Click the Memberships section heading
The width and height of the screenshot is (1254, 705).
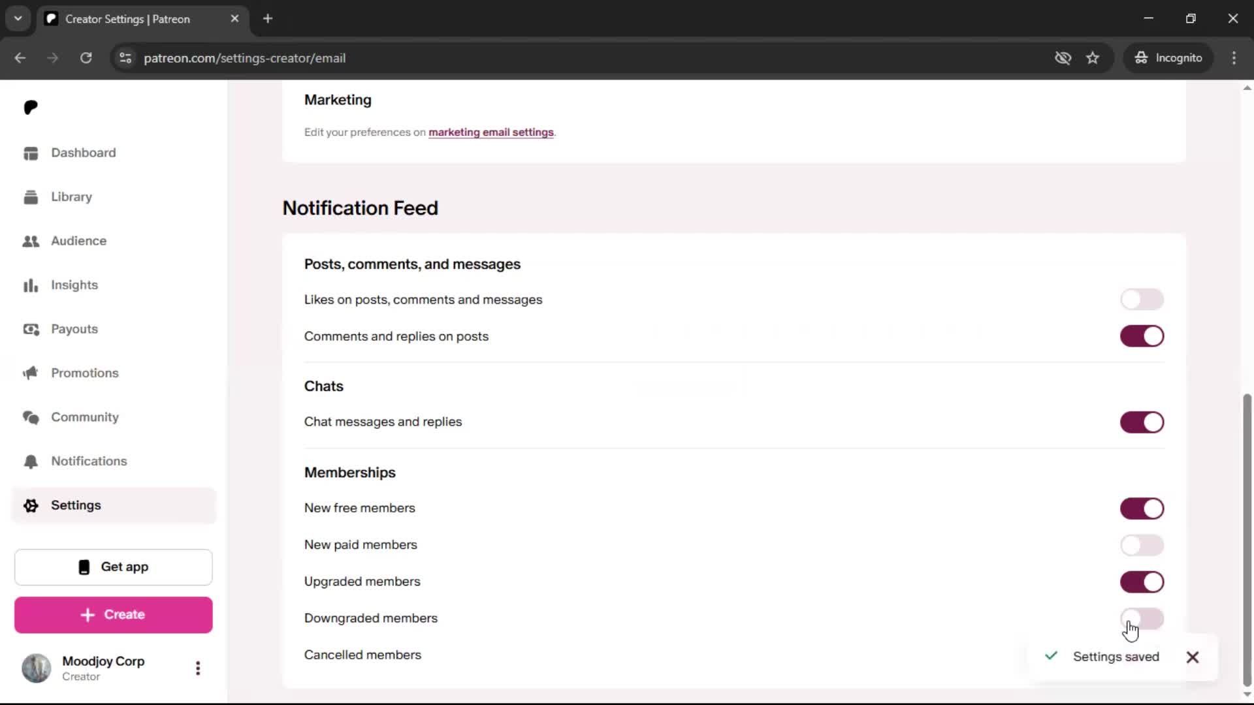click(x=349, y=473)
